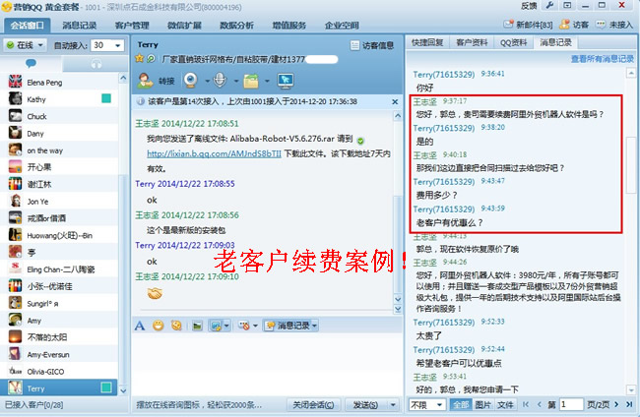Screen dimensions: 640x417
Task: Switch to the headset list icon
Action: (x=96, y=64)
